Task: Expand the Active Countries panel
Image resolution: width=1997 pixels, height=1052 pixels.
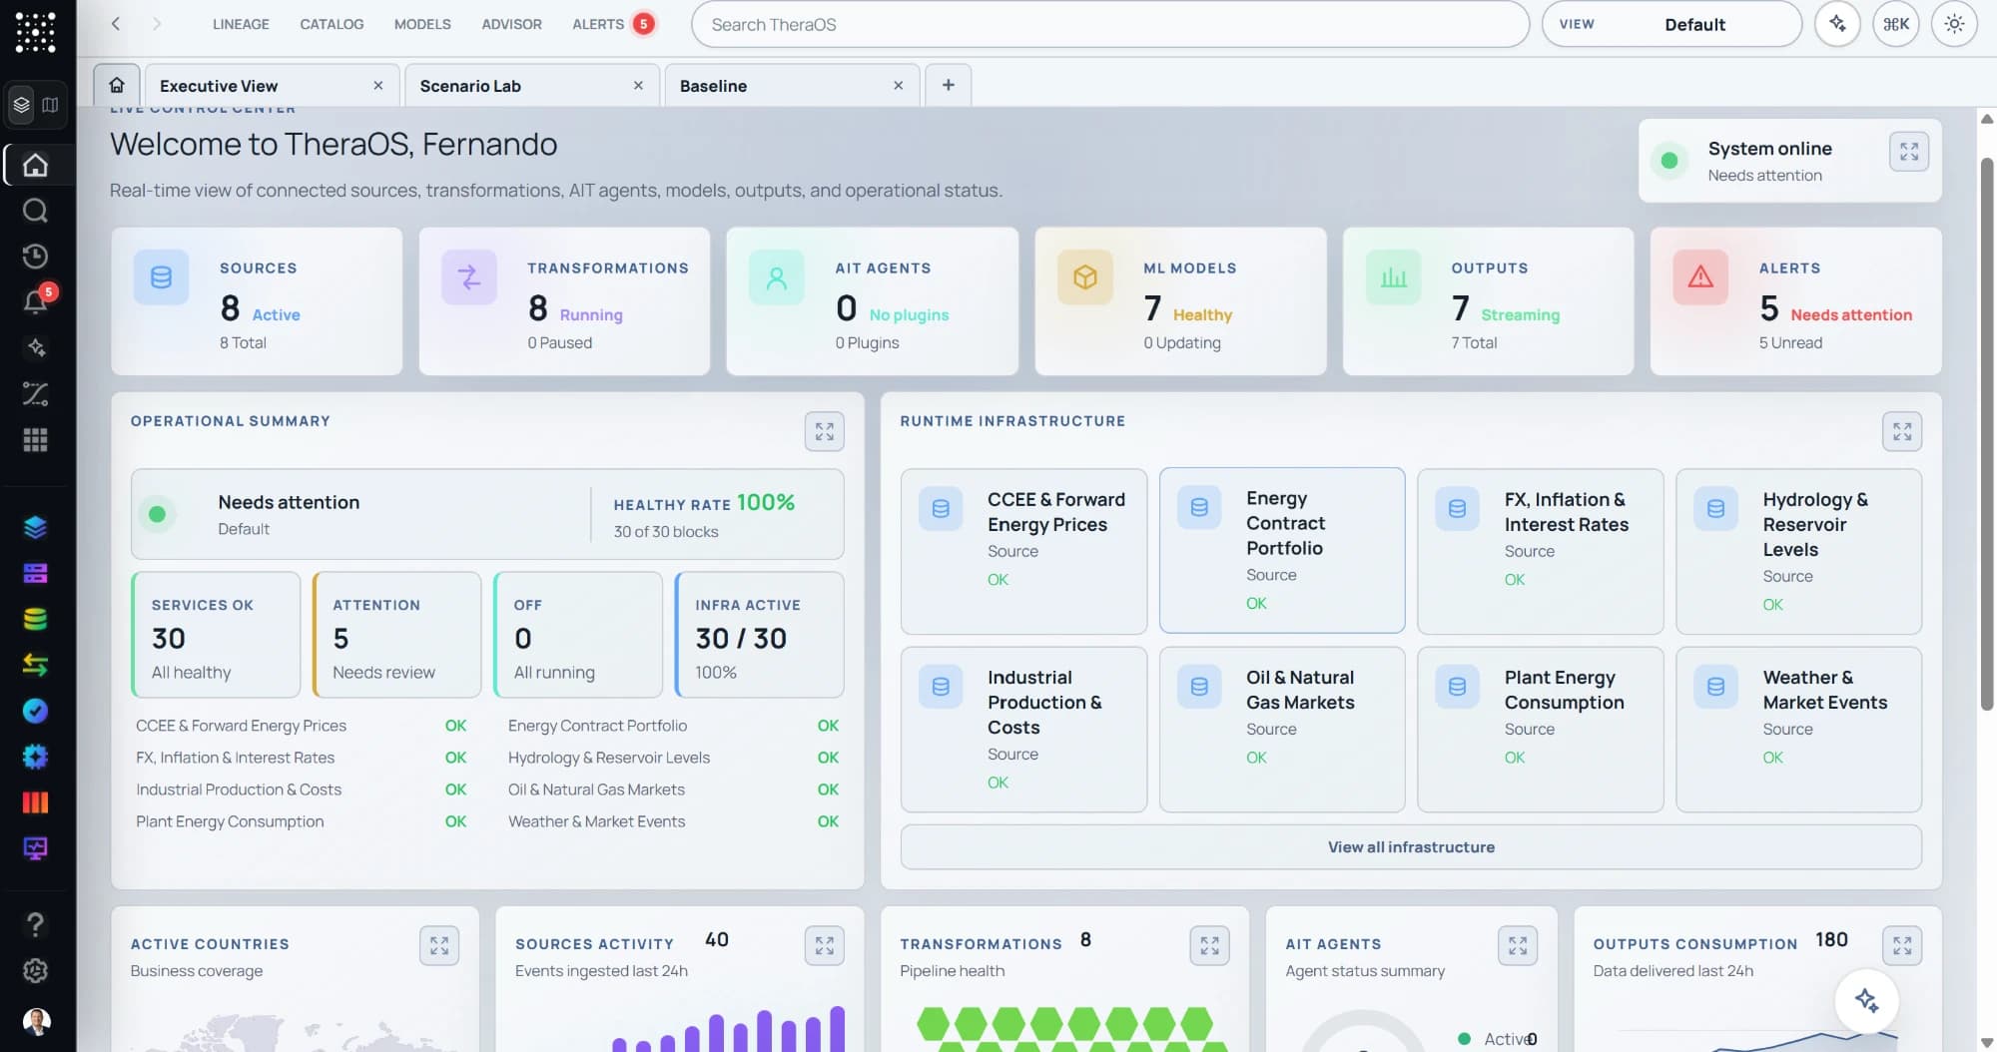Action: click(x=439, y=945)
